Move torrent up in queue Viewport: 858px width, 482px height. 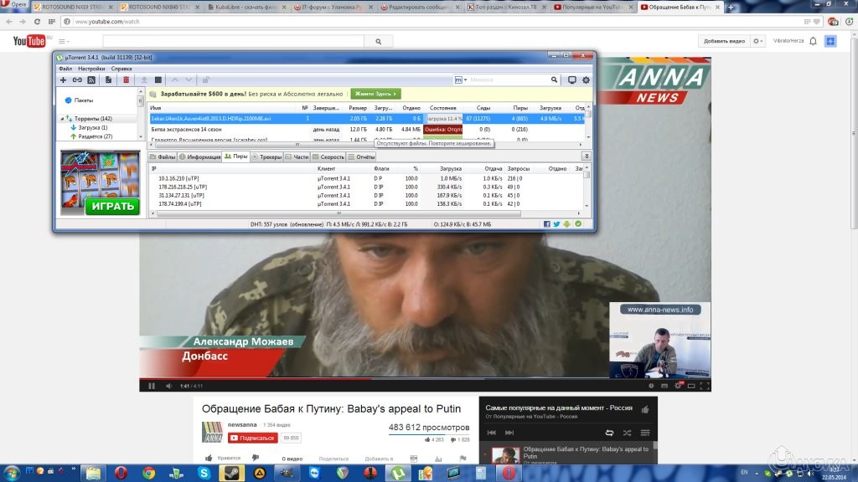pos(174,79)
